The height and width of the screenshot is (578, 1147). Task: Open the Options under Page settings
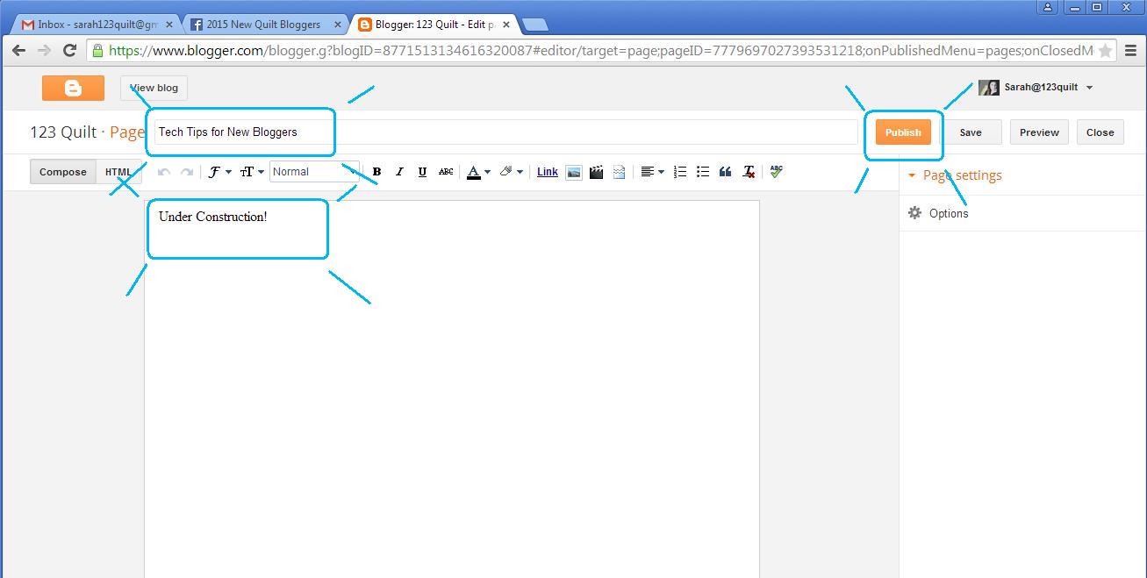[949, 212]
